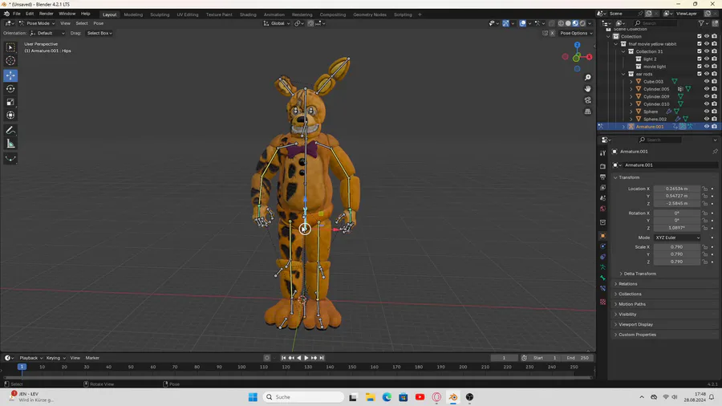
Task: Activate the Cursor tool
Action: click(10, 61)
